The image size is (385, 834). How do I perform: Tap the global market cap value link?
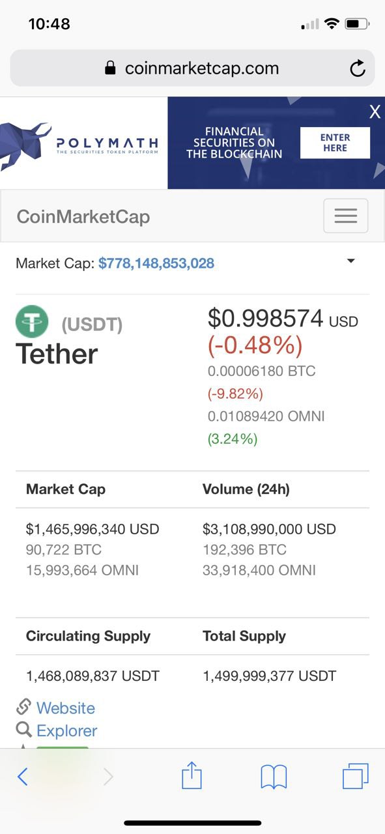click(156, 263)
